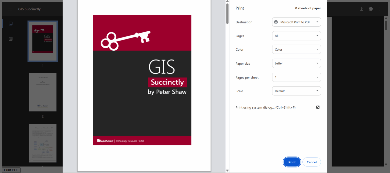Click the external link icon beside system dialog option

pyautogui.click(x=318, y=107)
